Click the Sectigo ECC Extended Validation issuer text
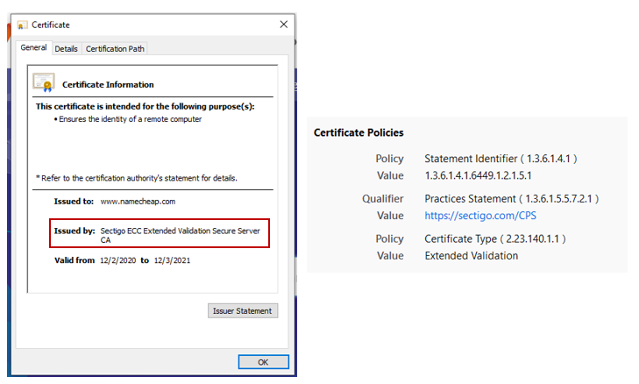 click(x=180, y=235)
